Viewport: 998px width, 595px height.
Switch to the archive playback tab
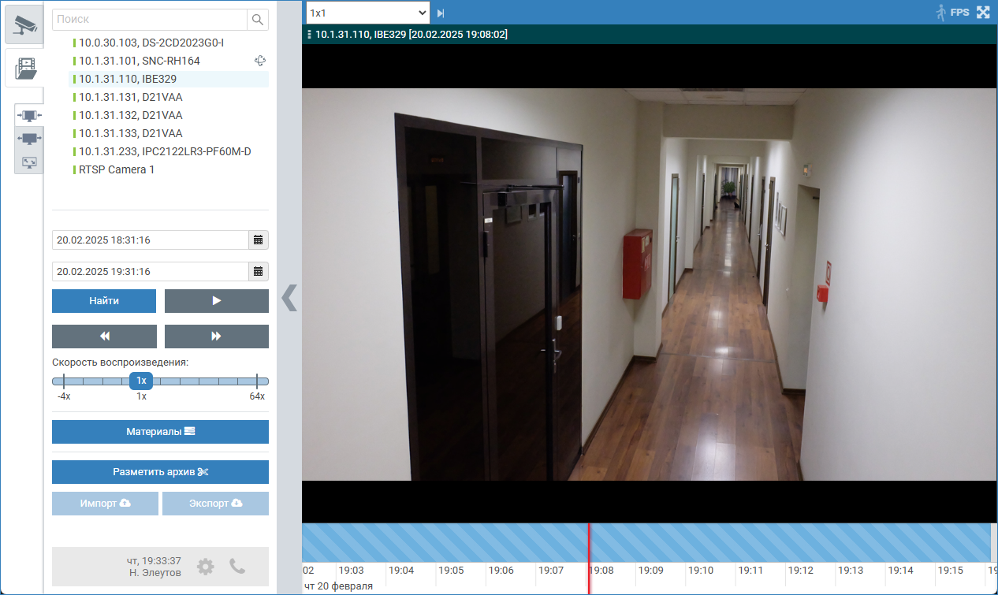pos(24,68)
